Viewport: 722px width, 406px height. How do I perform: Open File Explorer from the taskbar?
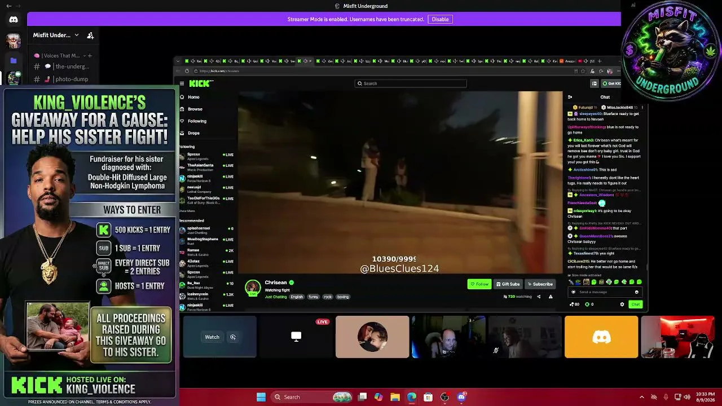(395, 397)
